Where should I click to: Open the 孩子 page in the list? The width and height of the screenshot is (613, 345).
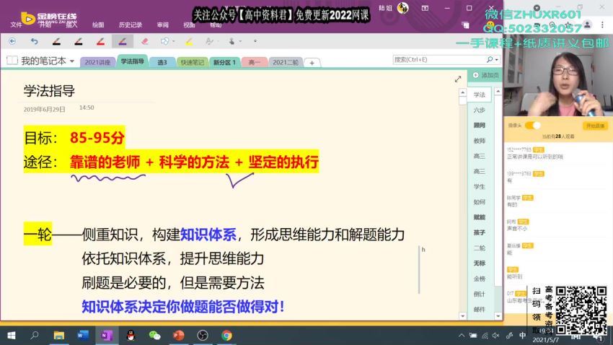point(480,232)
